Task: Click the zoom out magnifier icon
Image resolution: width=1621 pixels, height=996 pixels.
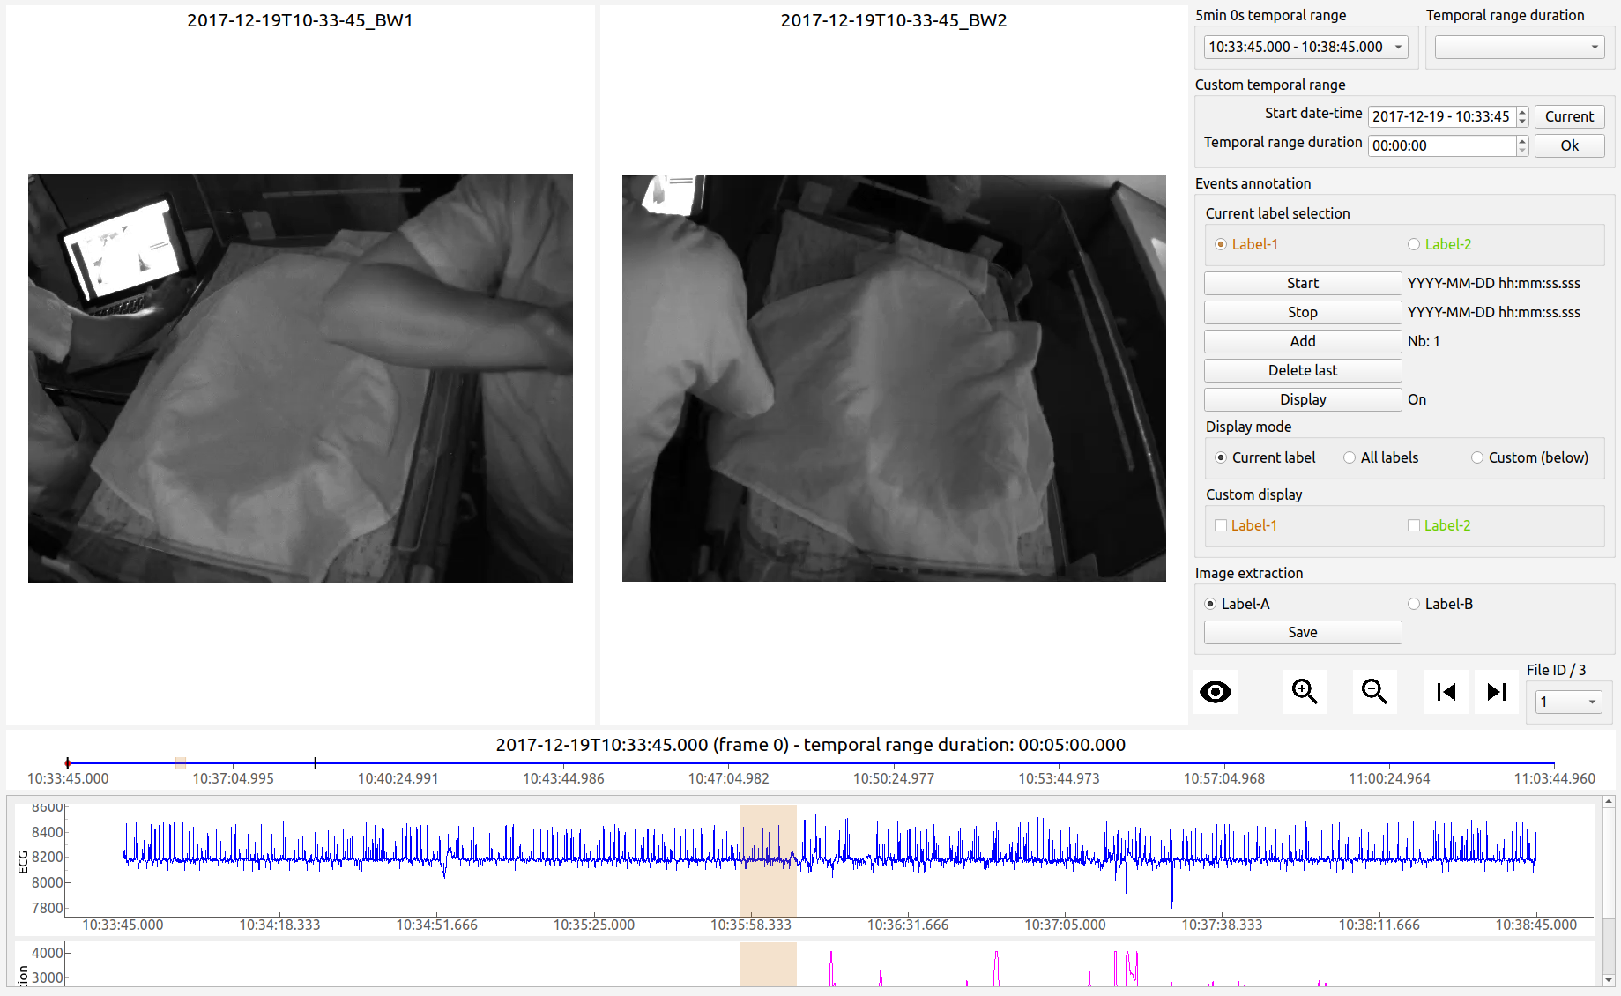Action: (1374, 692)
